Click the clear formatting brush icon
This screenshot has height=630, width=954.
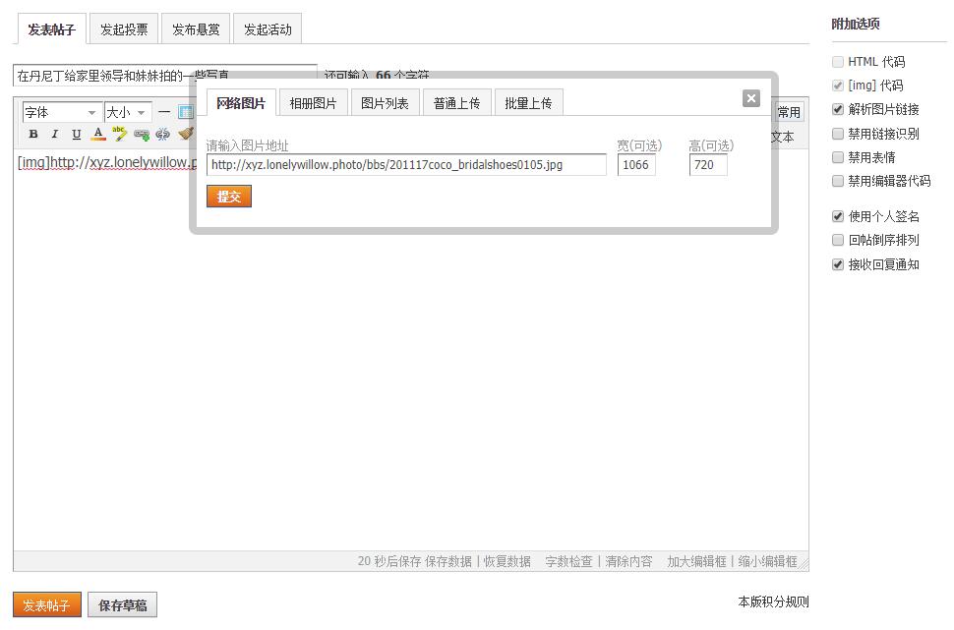[x=184, y=135]
